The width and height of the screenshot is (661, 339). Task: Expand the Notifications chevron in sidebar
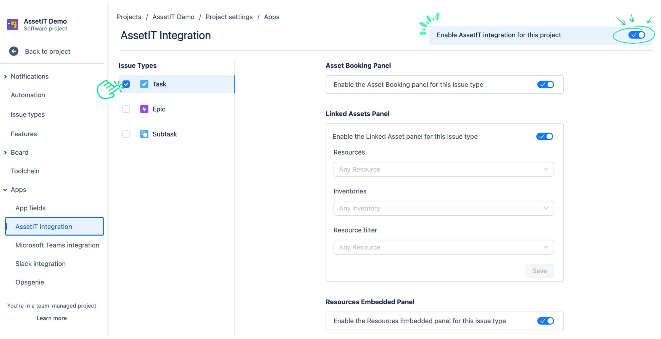5,76
